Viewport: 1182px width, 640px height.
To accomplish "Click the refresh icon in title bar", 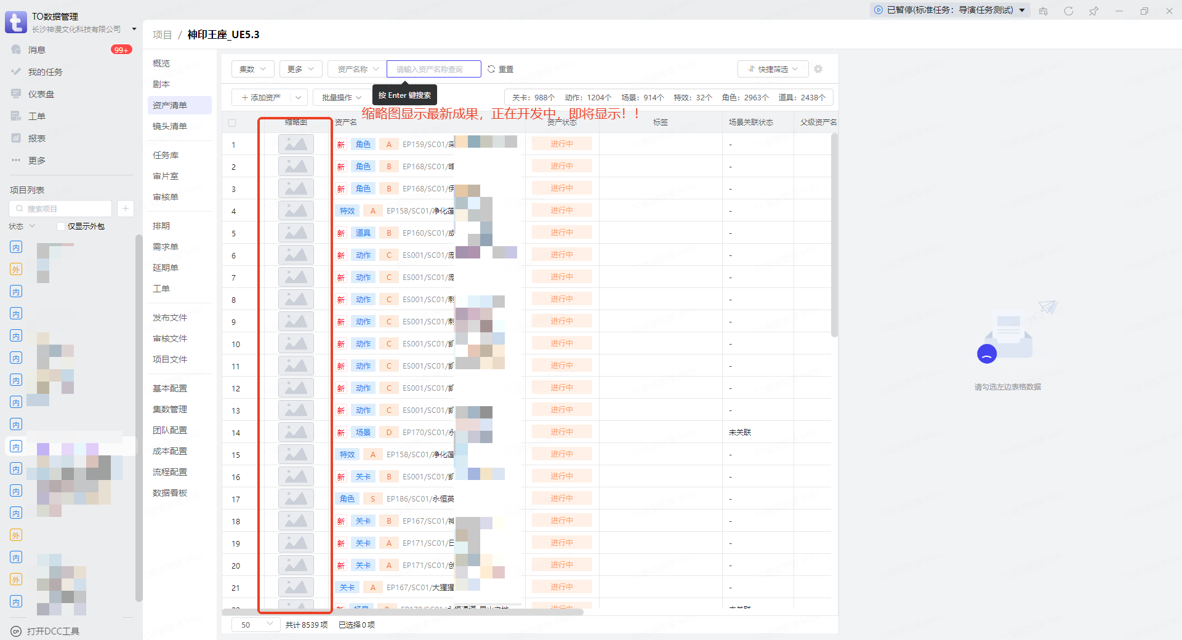I will [1069, 11].
